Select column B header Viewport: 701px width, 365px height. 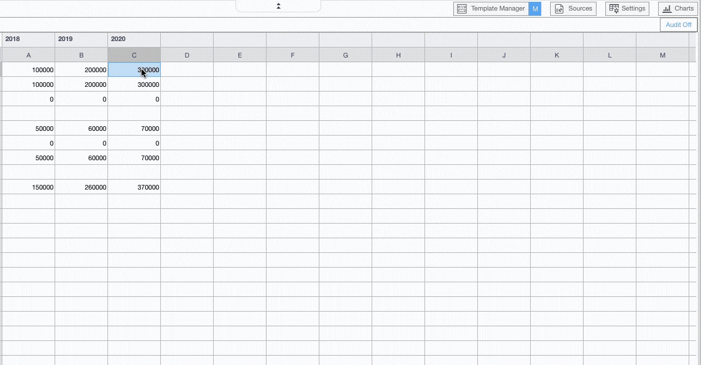pos(82,55)
